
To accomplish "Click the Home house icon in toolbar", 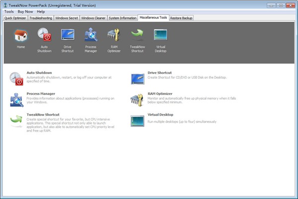I will 21,36.
